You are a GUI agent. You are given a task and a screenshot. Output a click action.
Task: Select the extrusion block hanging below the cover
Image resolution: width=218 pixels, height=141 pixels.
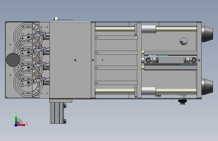pyautogui.click(x=57, y=113)
